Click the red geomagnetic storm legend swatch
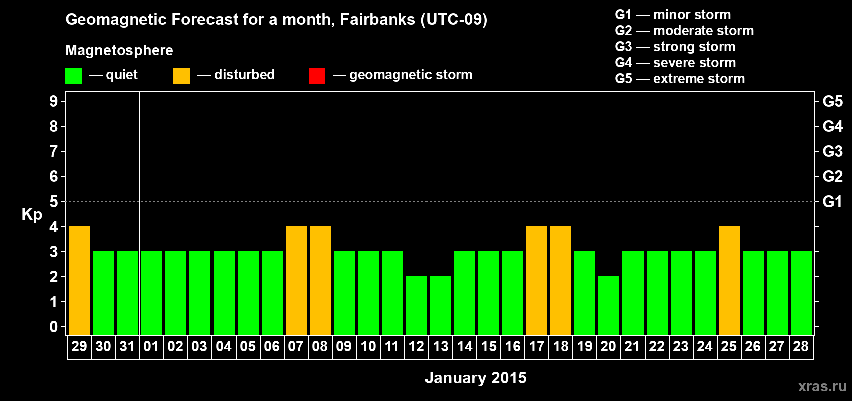Viewport: 852px width, 401px height. (317, 76)
